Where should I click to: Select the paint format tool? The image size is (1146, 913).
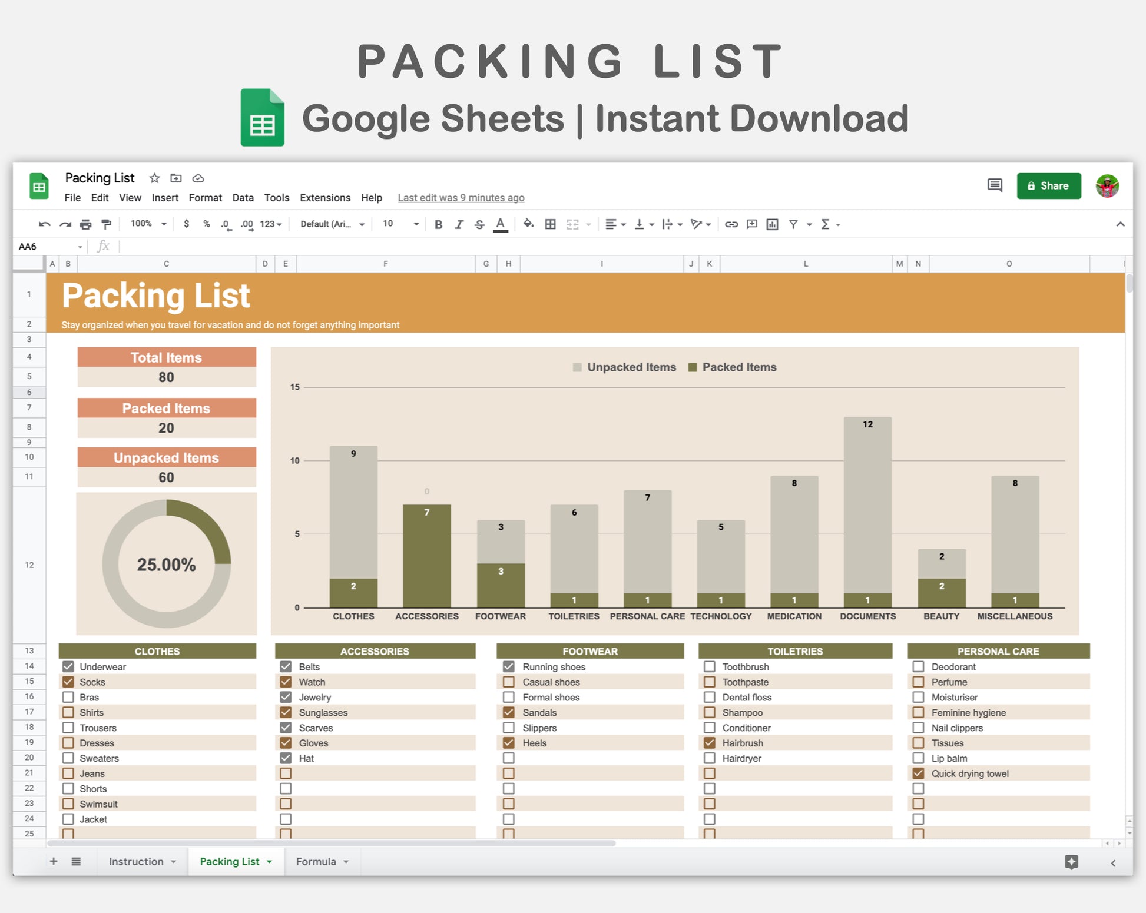[107, 224]
